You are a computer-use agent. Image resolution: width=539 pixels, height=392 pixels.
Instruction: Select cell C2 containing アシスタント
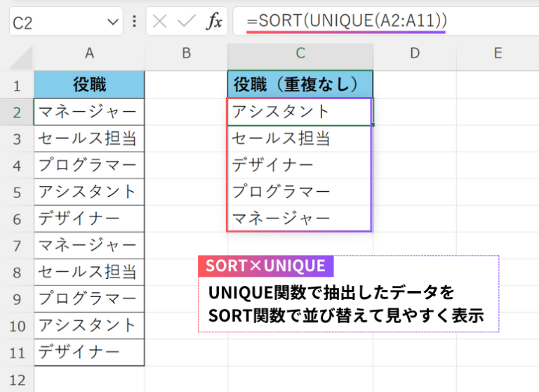click(300, 112)
